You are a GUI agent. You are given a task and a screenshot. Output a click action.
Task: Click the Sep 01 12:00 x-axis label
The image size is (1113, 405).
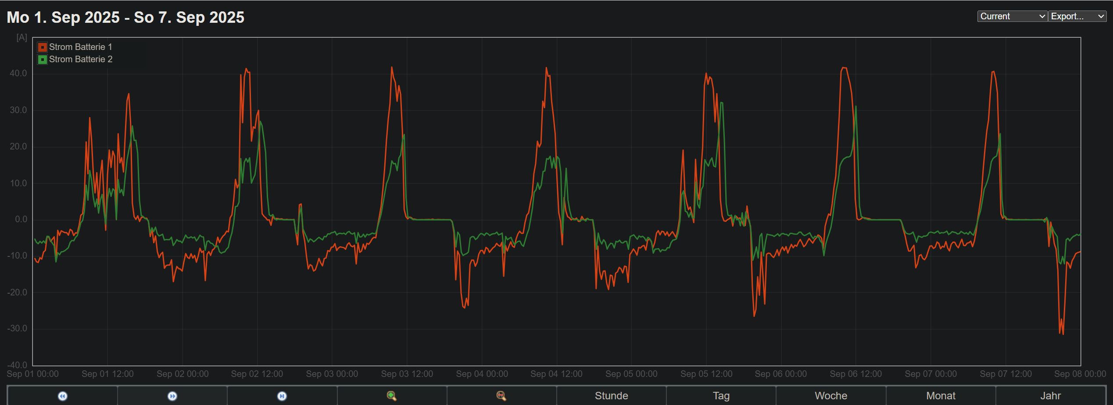click(107, 374)
